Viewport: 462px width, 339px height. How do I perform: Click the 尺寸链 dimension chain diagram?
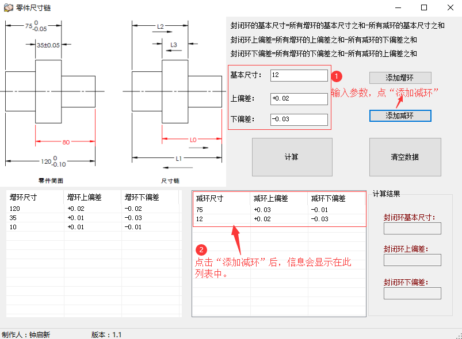(x=175, y=102)
